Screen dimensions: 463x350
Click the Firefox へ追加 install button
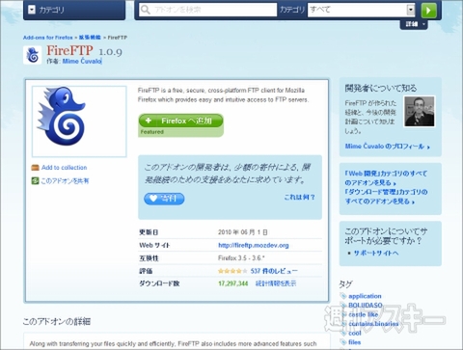pyautogui.click(x=180, y=121)
